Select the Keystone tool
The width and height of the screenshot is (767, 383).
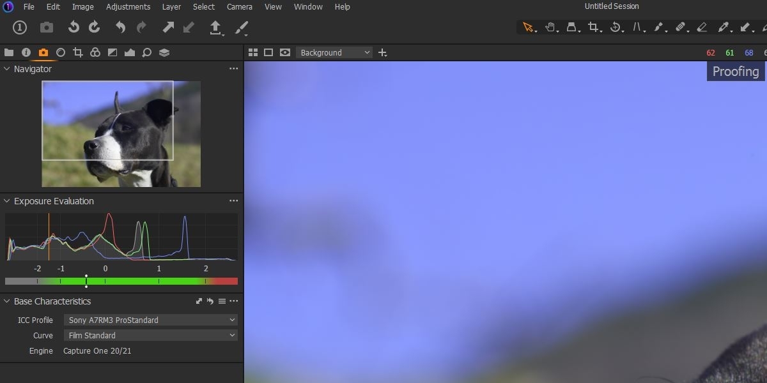pos(637,27)
